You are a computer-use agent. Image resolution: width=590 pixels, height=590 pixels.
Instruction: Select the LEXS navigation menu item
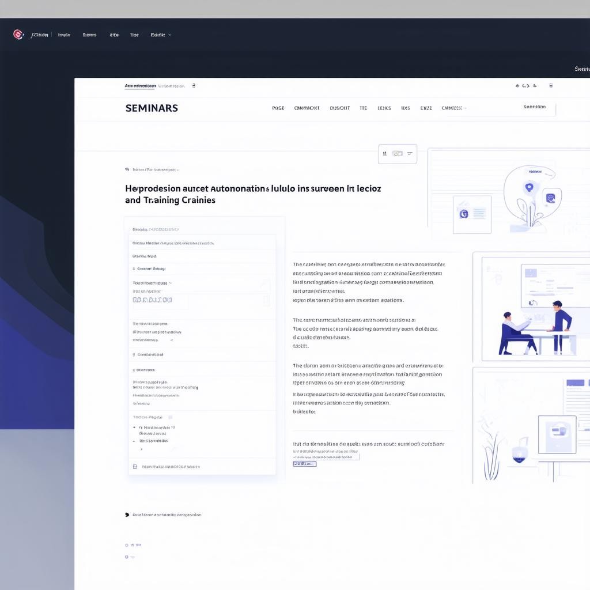(384, 108)
